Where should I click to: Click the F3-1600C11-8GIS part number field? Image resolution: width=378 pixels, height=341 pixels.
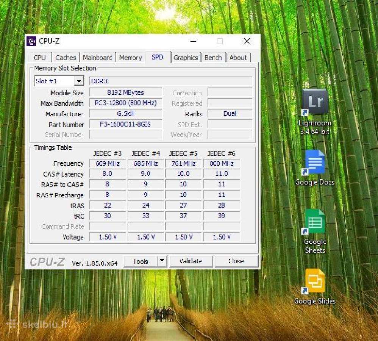tap(126, 124)
